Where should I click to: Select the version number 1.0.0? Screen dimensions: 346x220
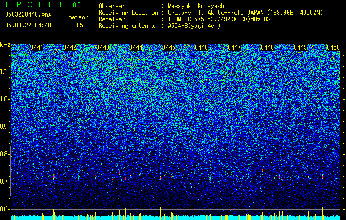click(74, 4)
